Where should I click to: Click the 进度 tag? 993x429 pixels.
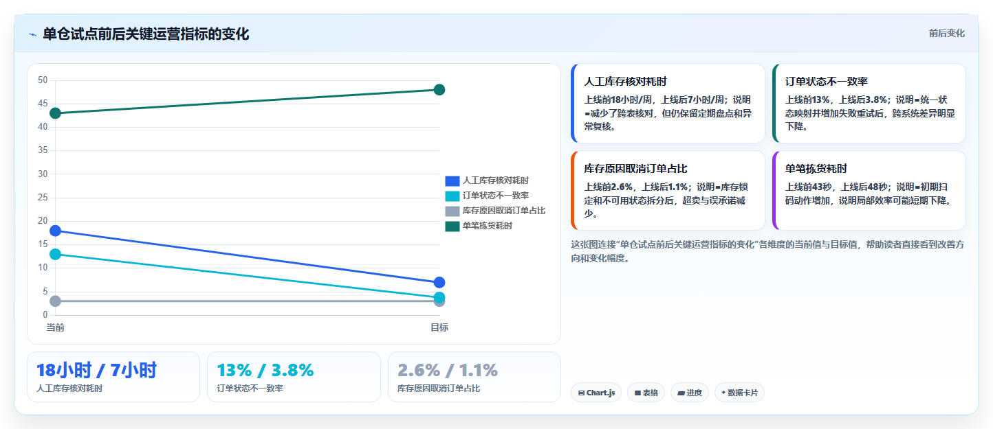[x=690, y=393]
